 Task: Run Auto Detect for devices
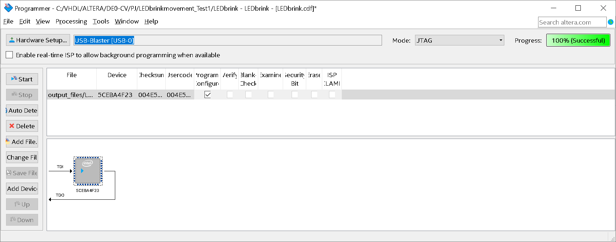(x=22, y=111)
